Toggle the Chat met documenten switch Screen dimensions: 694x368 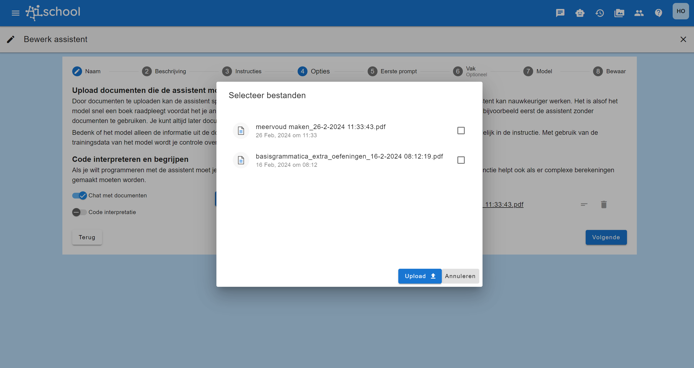coord(79,196)
